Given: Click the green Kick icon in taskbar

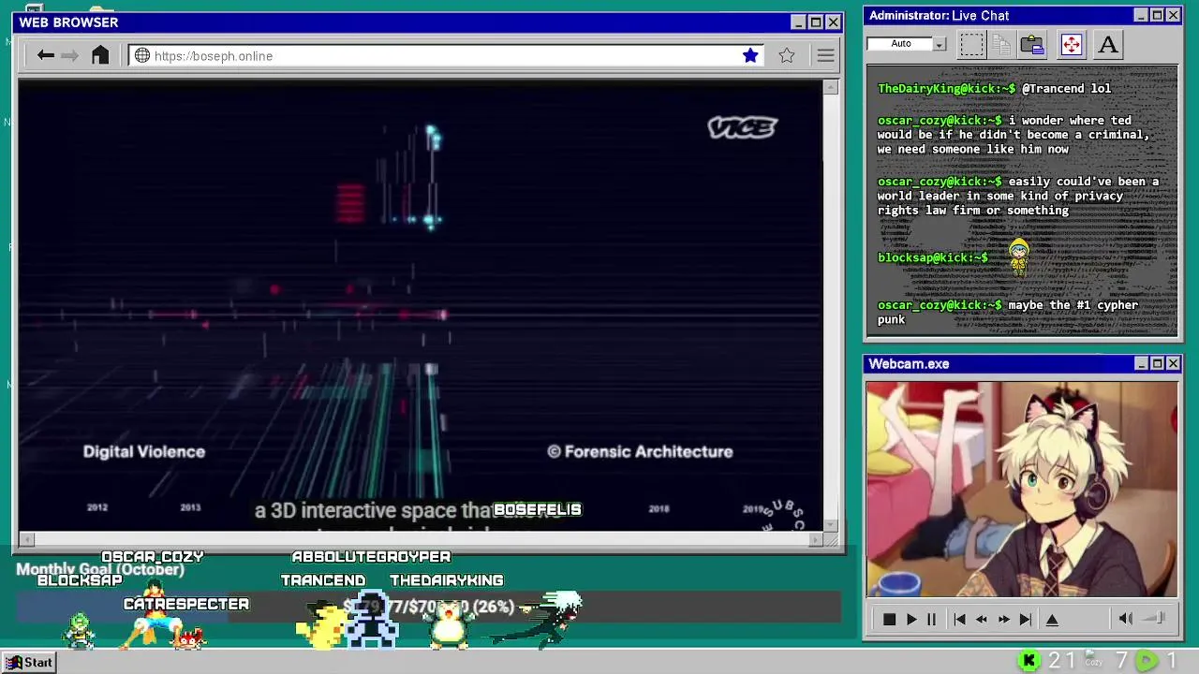Looking at the screenshot, I should coord(1029,661).
